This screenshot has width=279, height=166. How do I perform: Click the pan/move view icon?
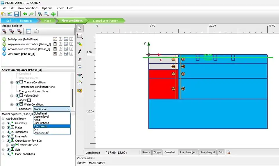53,14
